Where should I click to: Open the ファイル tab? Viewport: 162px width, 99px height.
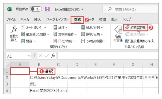(11, 20)
